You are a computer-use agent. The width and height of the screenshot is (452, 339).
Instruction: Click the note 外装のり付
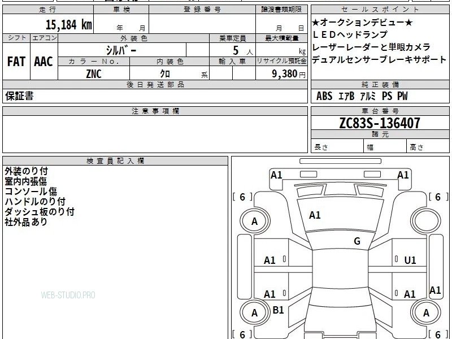(x=26, y=171)
